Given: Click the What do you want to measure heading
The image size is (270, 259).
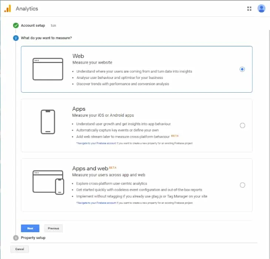Looking at the screenshot, I should coord(46,38).
